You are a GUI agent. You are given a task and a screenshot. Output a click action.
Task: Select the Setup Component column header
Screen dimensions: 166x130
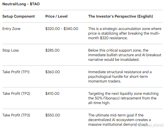[x=19, y=16]
